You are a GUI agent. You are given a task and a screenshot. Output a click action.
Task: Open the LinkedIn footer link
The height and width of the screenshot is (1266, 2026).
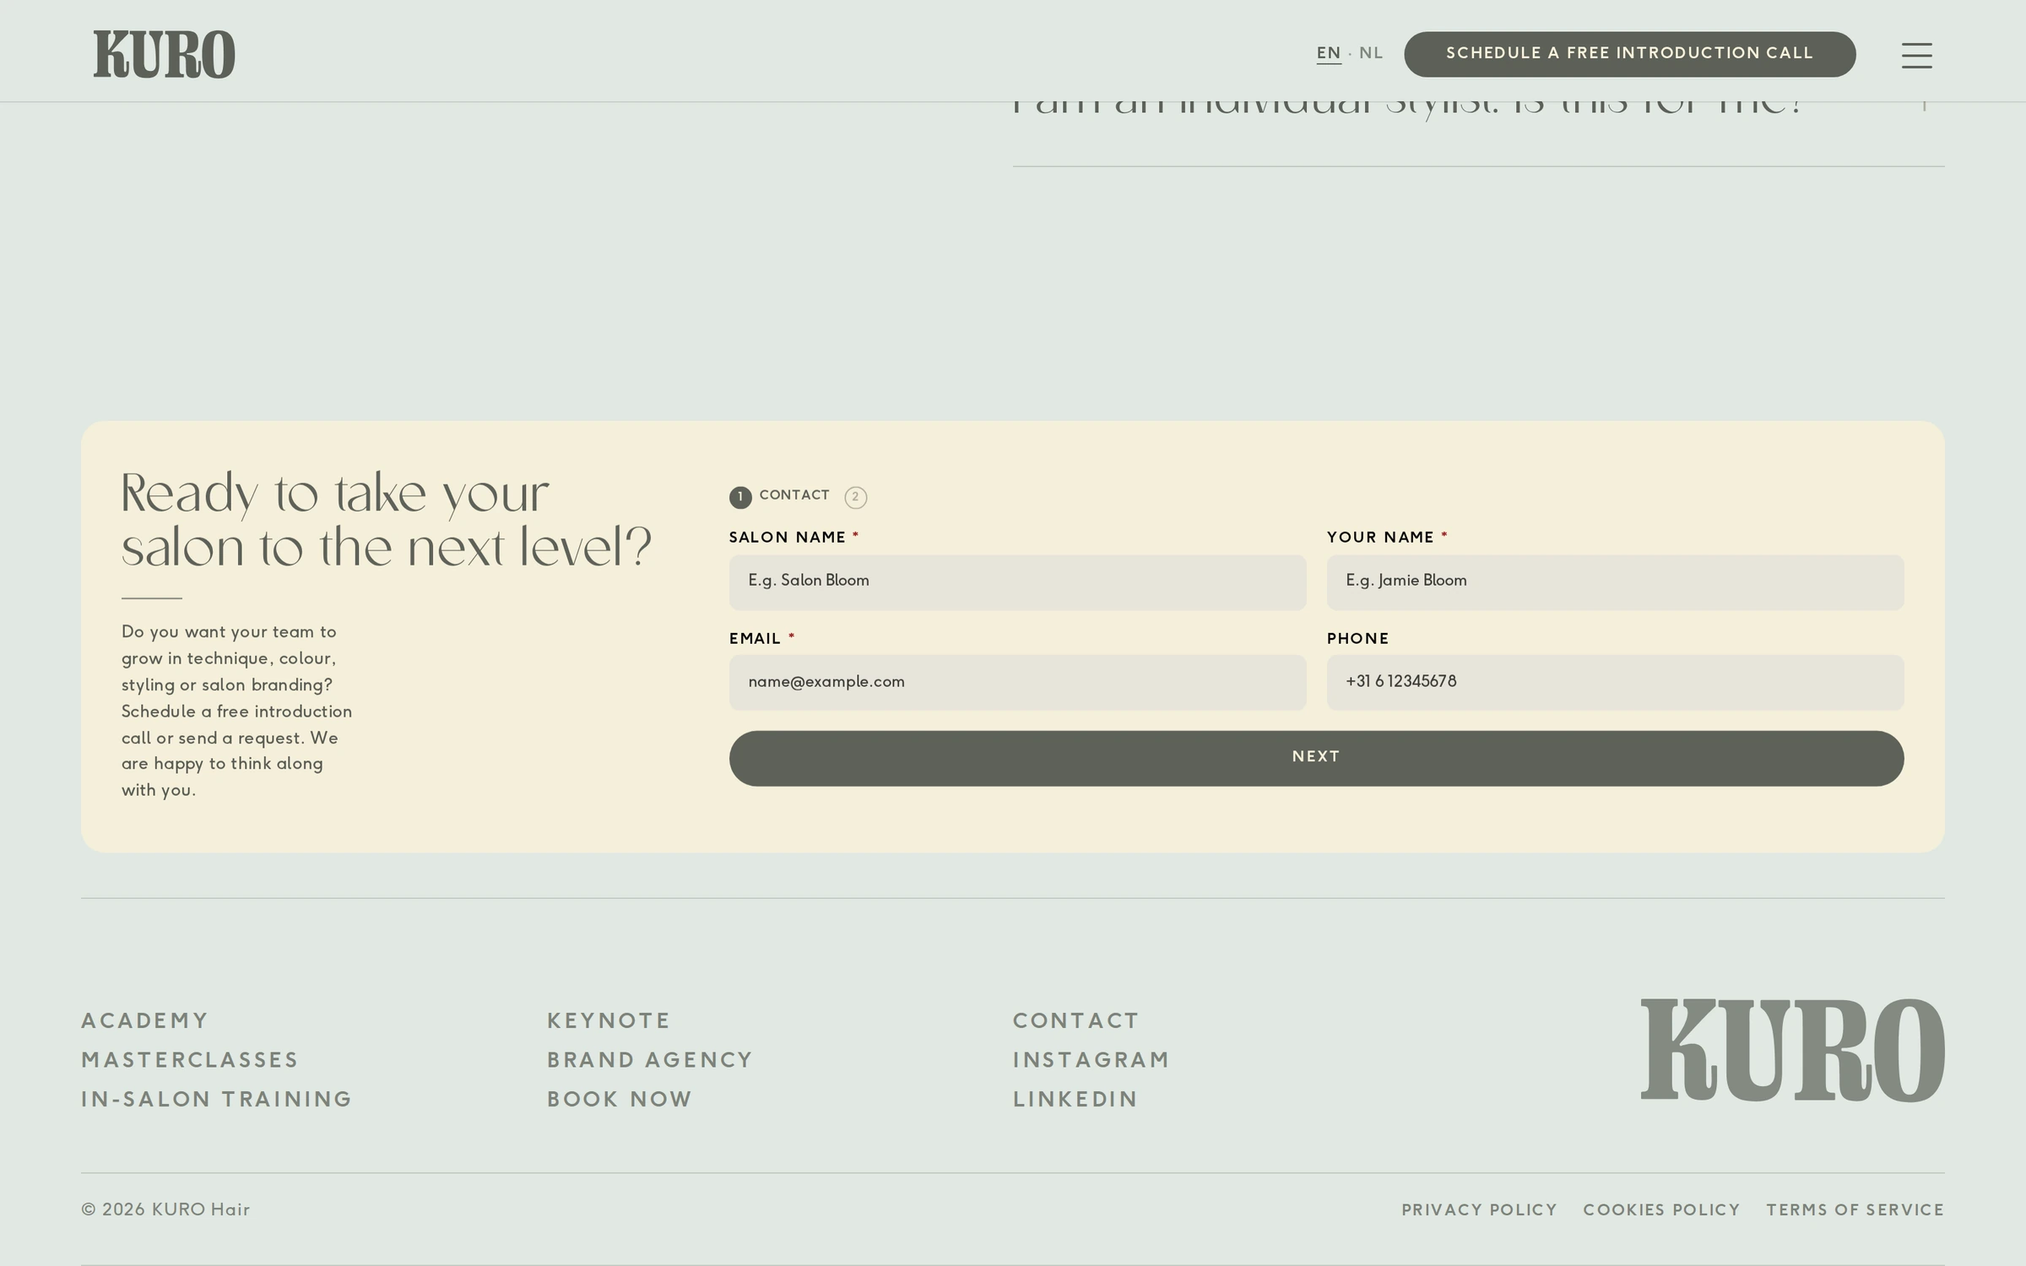[1075, 1099]
